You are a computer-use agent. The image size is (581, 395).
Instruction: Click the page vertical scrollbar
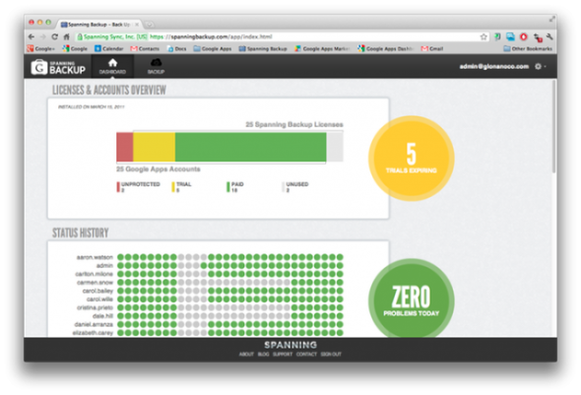pos(554,127)
